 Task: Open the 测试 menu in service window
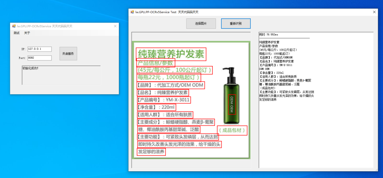pos(17,33)
